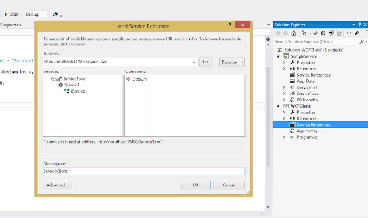Image resolution: width=368 pixels, height=218 pixels.
Task: Click the Collapse All icon in Solution Explorer
Action: (331, 33)
